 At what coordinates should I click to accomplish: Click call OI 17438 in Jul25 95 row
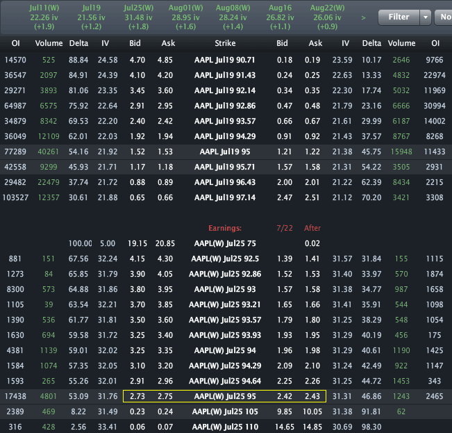coord(15,396)
